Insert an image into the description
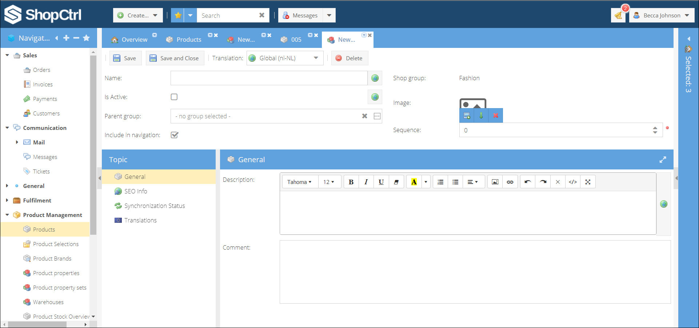 495,182
